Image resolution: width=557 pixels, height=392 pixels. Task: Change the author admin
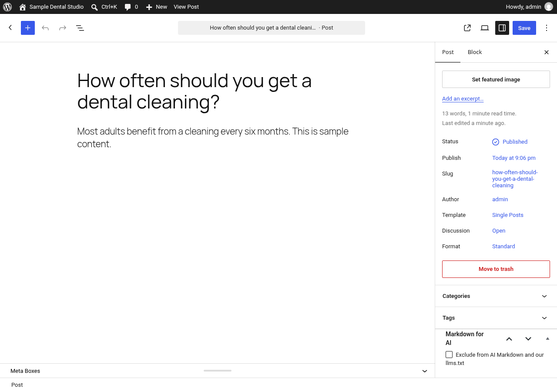500,199
